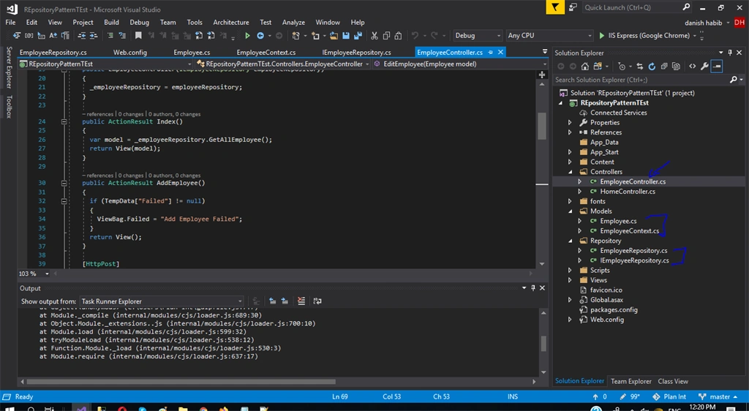
Task: Switch to the Team Explorer panel tab
Action: pyautogui.click(x=631, y=382)
